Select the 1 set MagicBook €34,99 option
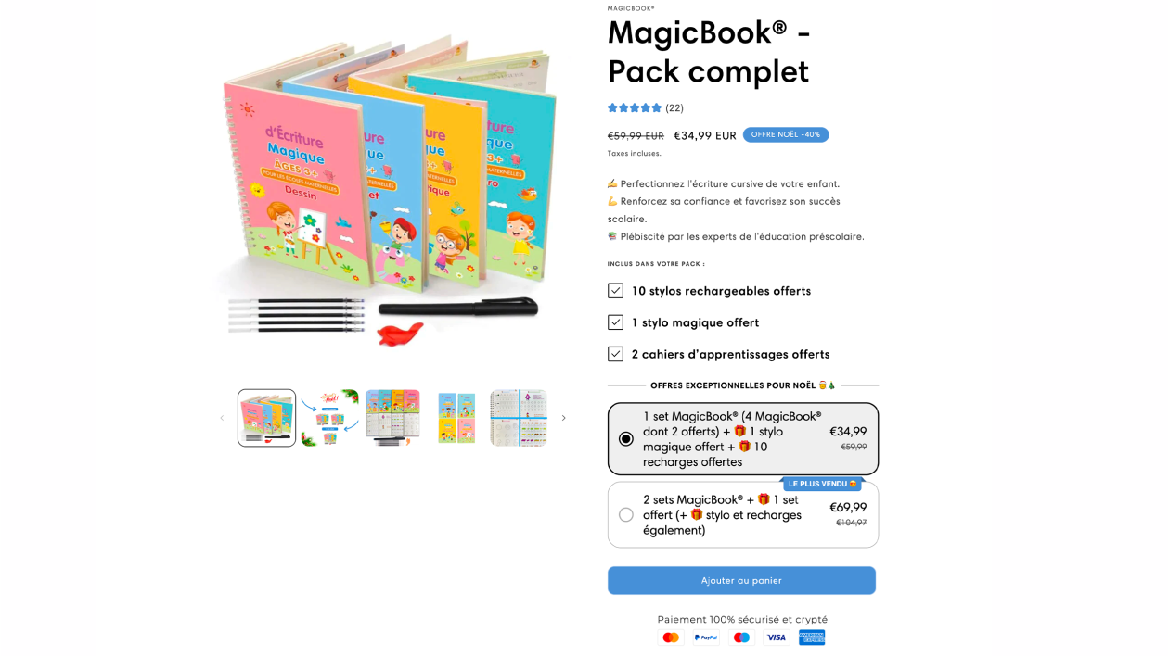The image size is (1169, 656). pyautogui.click(x=743, y=439)
